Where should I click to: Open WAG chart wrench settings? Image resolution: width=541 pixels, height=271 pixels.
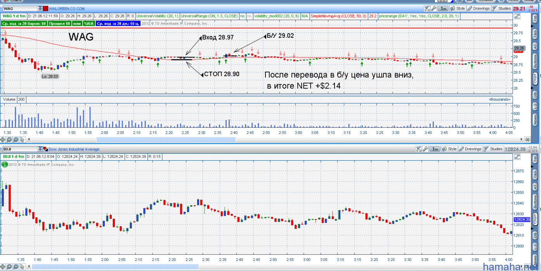point(433,8)
